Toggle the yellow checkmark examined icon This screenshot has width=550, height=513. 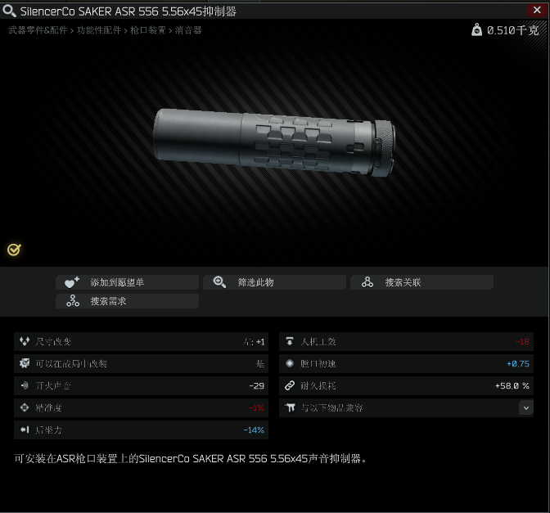14,250
